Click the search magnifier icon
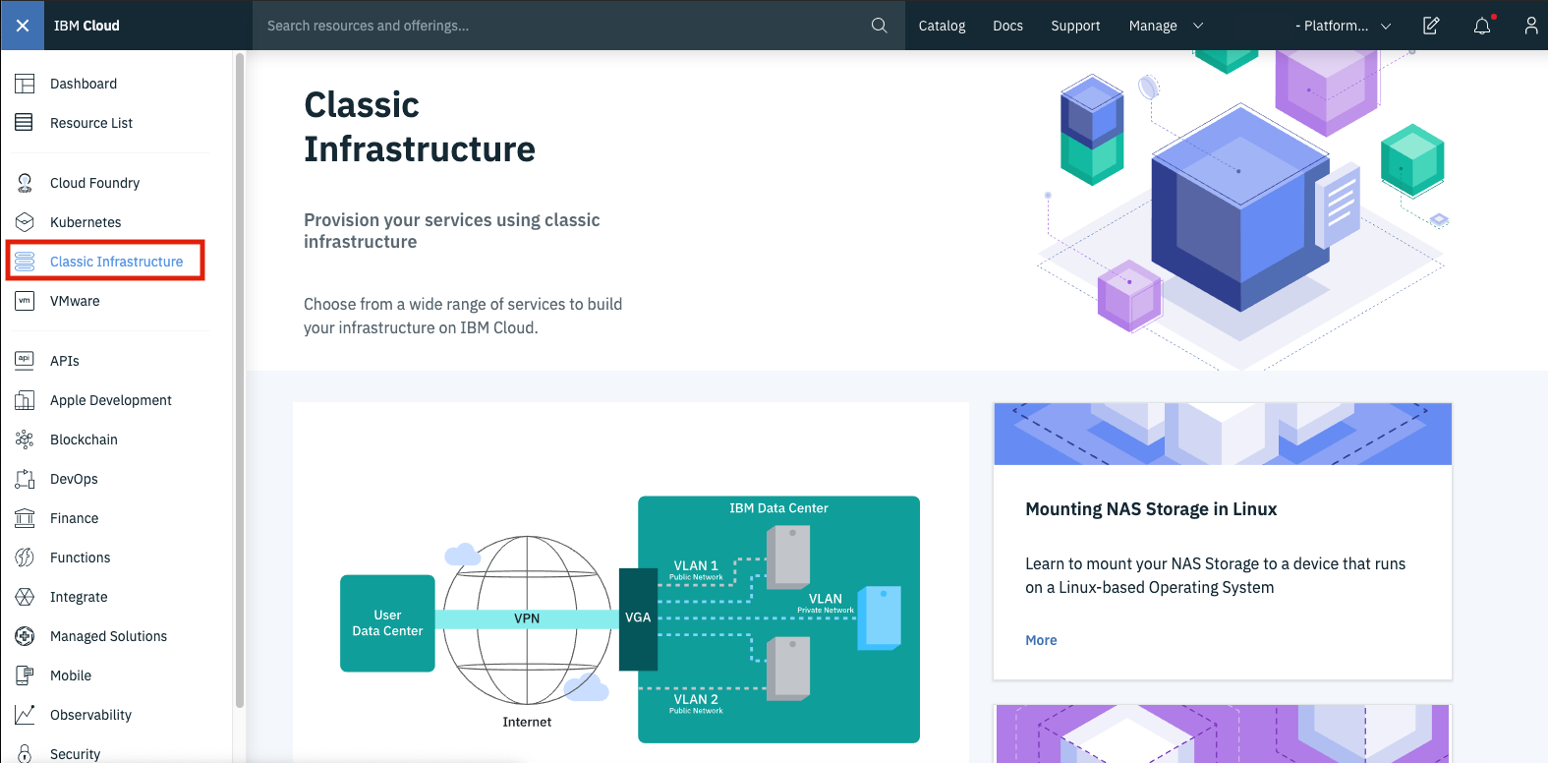 coord(879,26)
